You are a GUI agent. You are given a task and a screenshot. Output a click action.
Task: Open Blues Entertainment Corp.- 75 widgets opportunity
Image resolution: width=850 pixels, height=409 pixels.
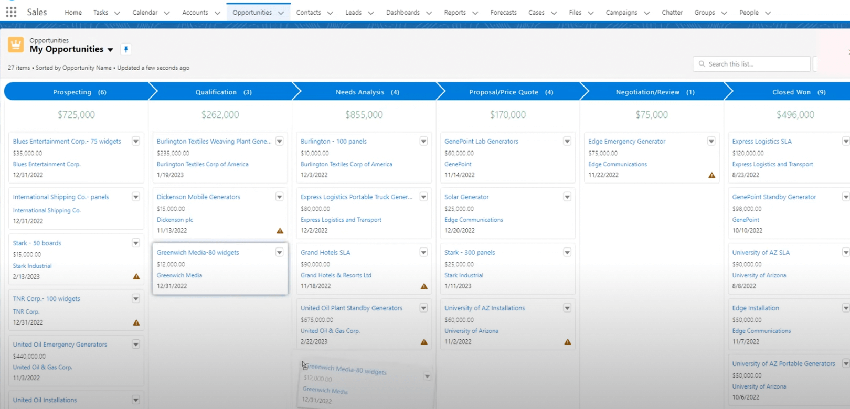click(x=67, y=142)
